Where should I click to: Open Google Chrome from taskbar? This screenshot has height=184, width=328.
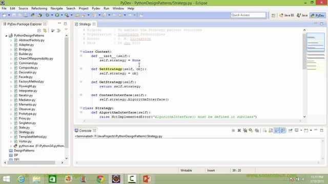click(100, 179)
